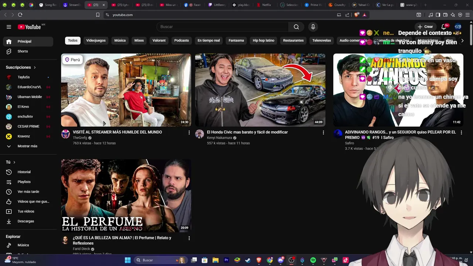The width and height of the screenshot is (473, 266).
Task: Click the Crear button
Action: tap(425, 27)
